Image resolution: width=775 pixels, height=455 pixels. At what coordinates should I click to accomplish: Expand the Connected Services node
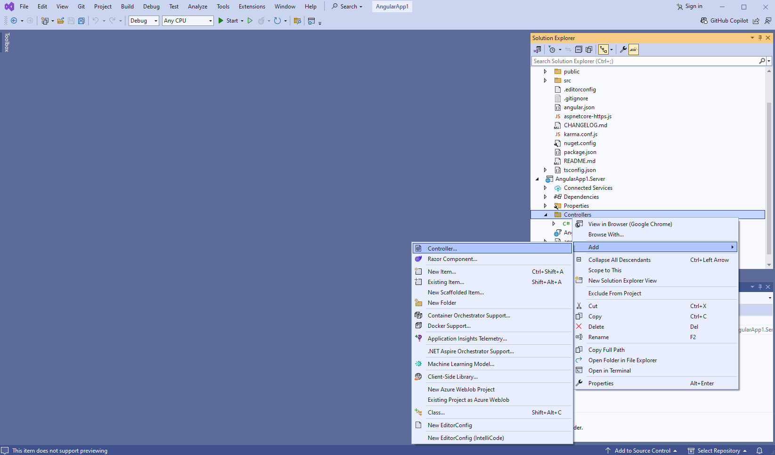[x=546, y=188]
